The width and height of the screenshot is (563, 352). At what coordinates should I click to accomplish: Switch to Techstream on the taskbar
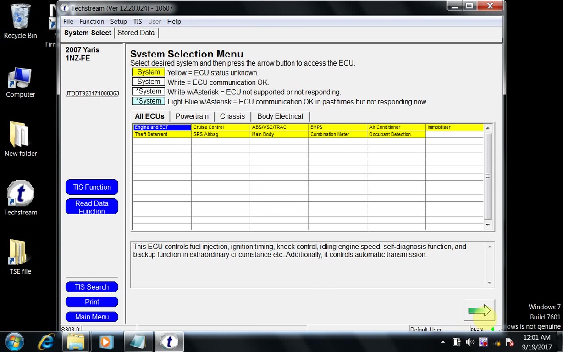(169, 341)
